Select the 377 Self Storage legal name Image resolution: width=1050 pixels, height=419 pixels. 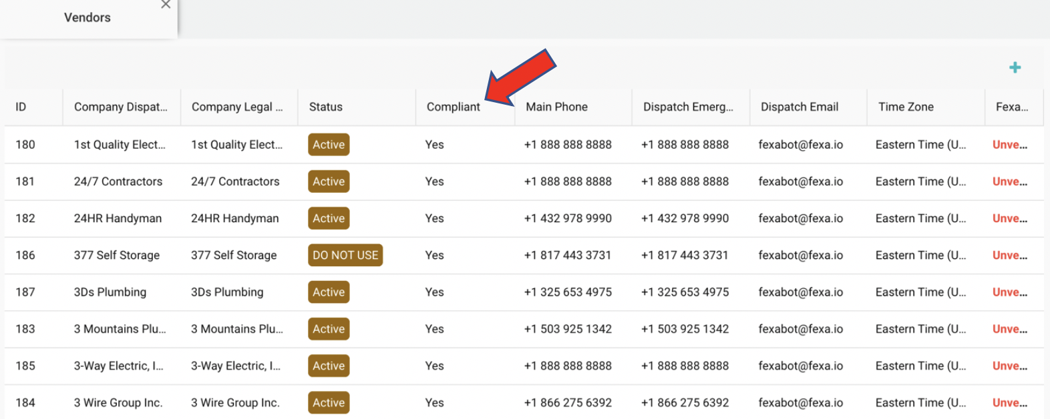(234, 255)
